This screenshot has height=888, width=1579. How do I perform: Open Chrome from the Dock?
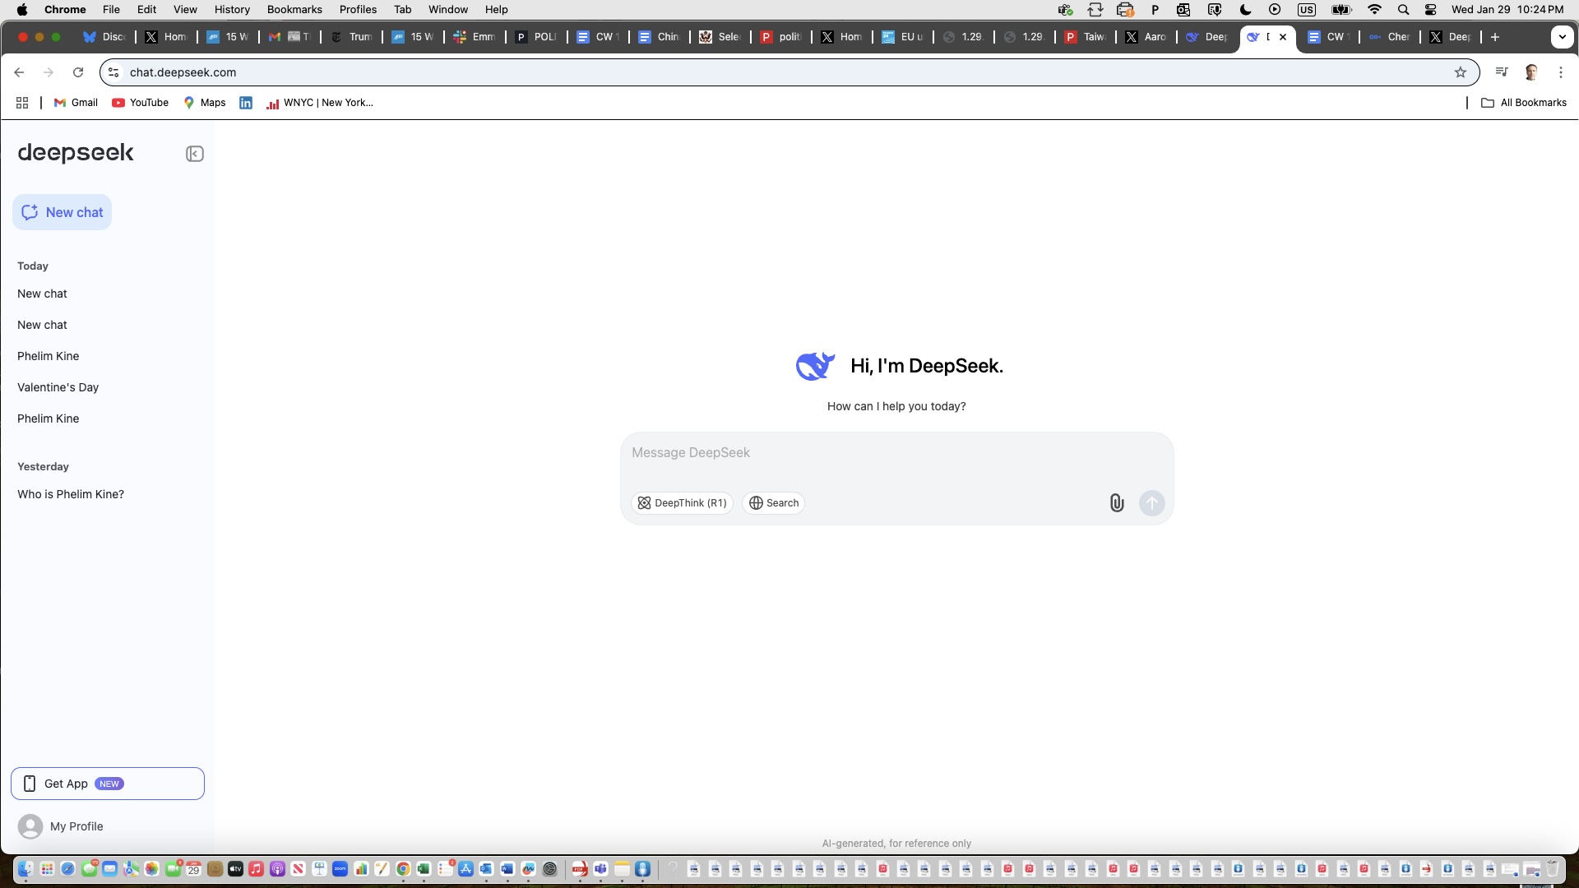(403, 869)
